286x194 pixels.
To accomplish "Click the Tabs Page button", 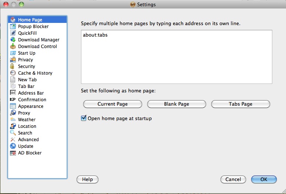I will (x=240, y=104).
